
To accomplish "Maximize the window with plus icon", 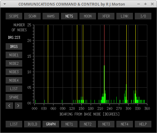I will tap(145, 4).
